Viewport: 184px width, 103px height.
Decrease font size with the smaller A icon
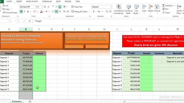49,7
